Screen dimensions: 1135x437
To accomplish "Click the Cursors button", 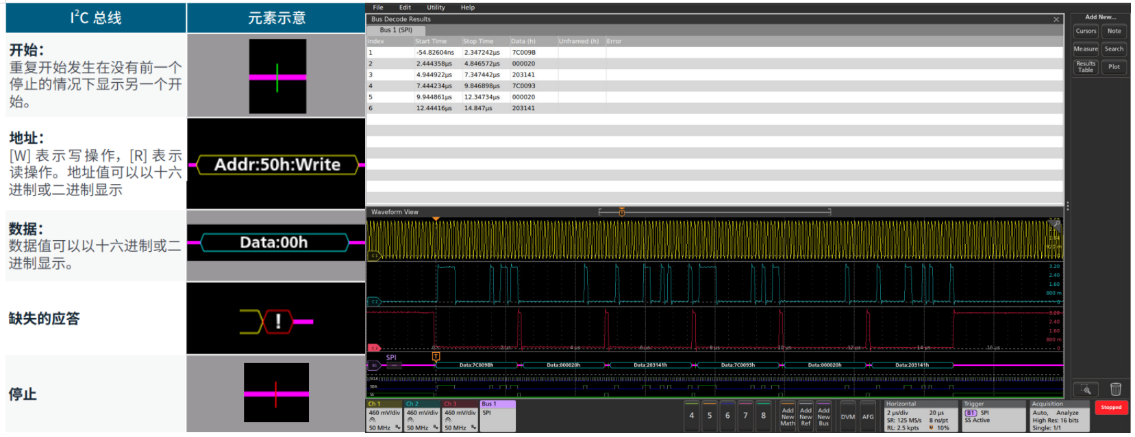I will tap(1086, 31).
